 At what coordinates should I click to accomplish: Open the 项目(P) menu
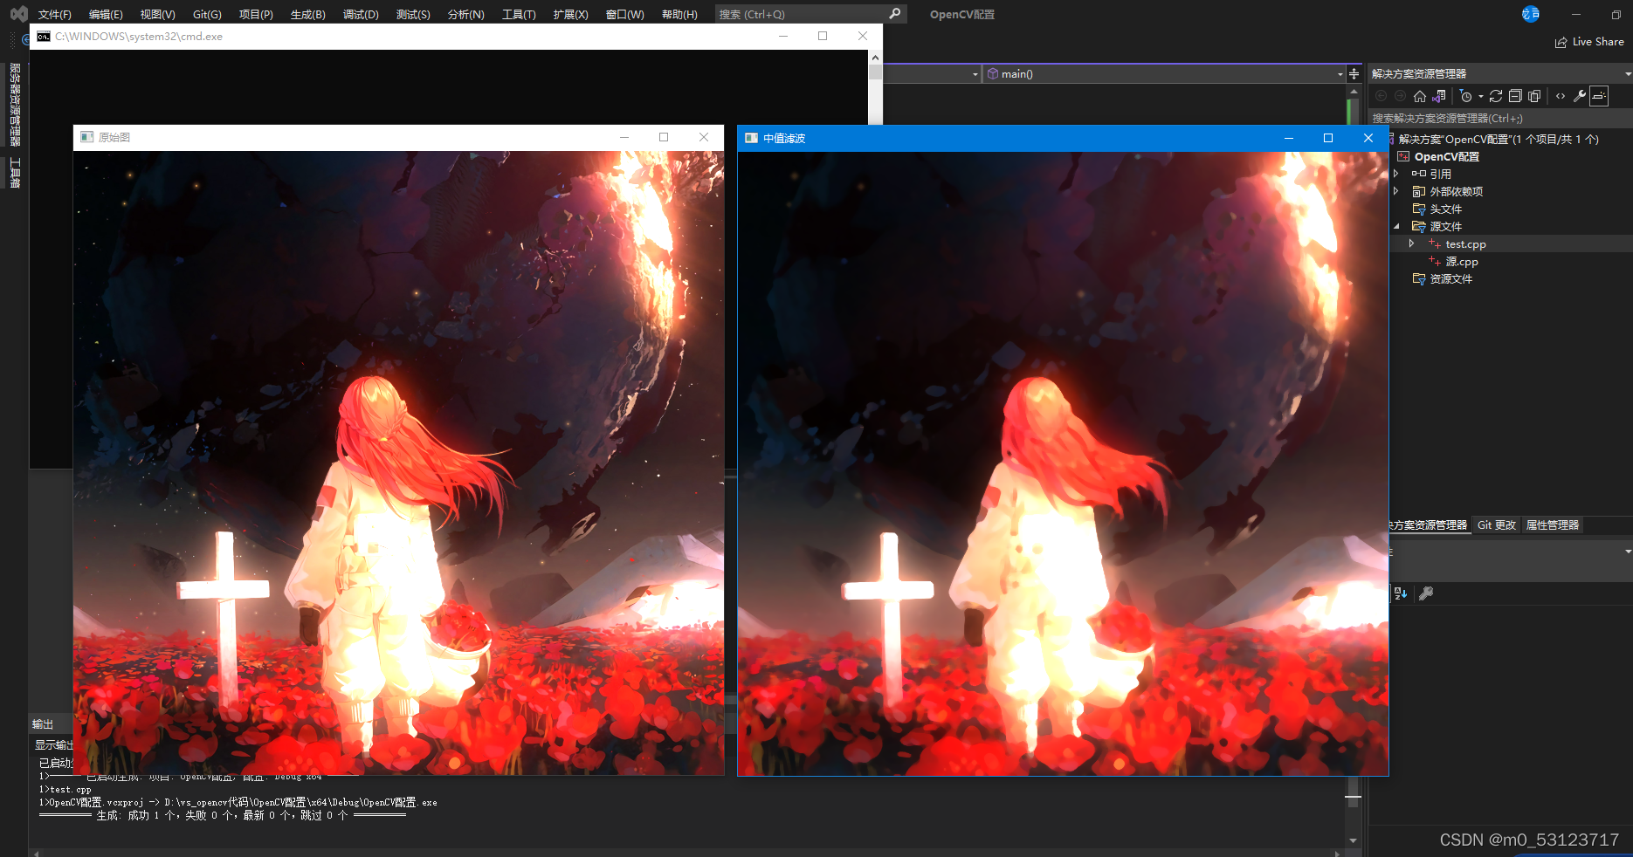[256, 15]
